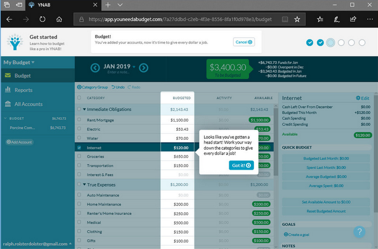Check the Home Maintenance checkbox
The image size is (378, 249).
coord(79,204)
